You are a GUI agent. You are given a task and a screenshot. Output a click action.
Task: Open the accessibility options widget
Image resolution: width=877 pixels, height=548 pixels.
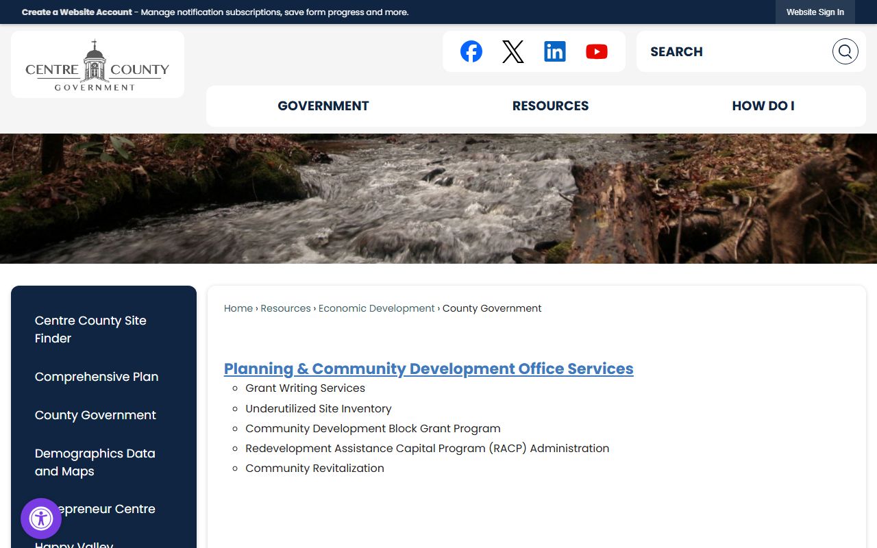41,519
